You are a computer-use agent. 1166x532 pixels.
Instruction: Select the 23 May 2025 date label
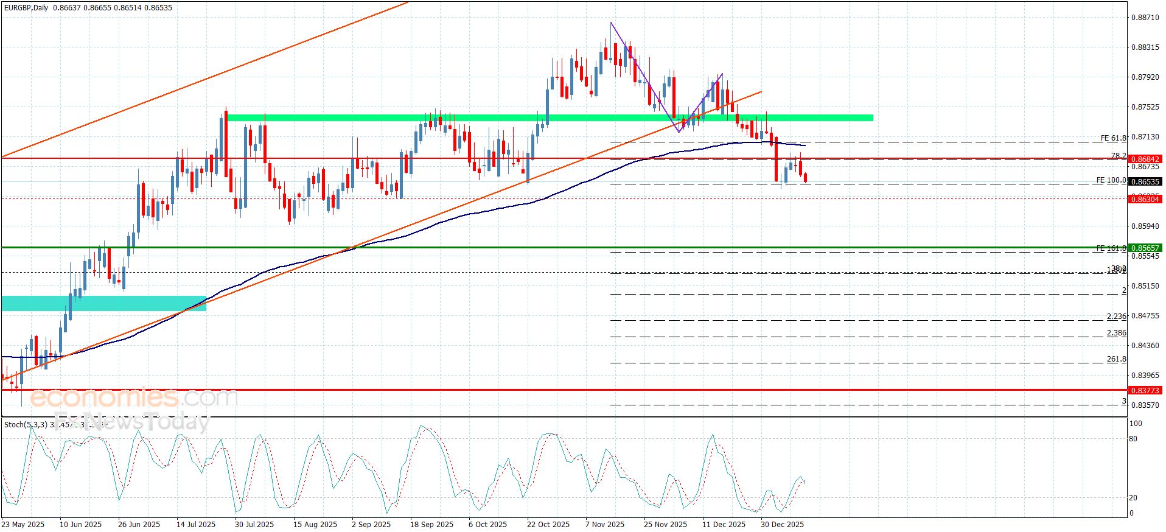[23, 524]
